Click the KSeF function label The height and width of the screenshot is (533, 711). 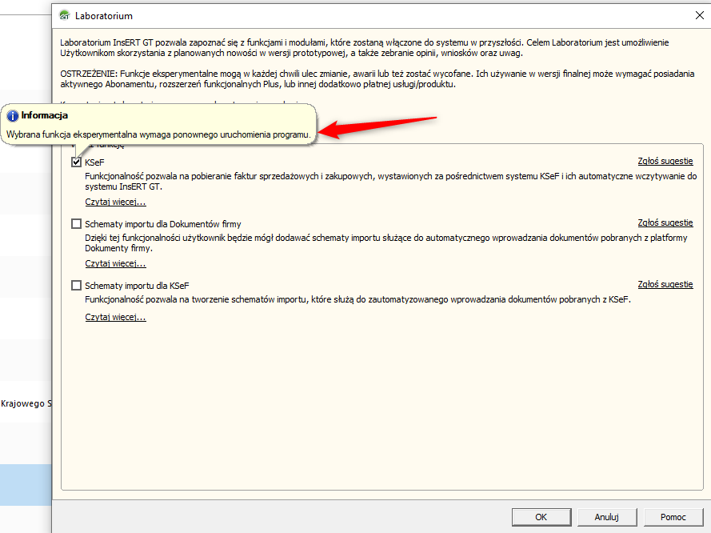[x=94, y=162]
